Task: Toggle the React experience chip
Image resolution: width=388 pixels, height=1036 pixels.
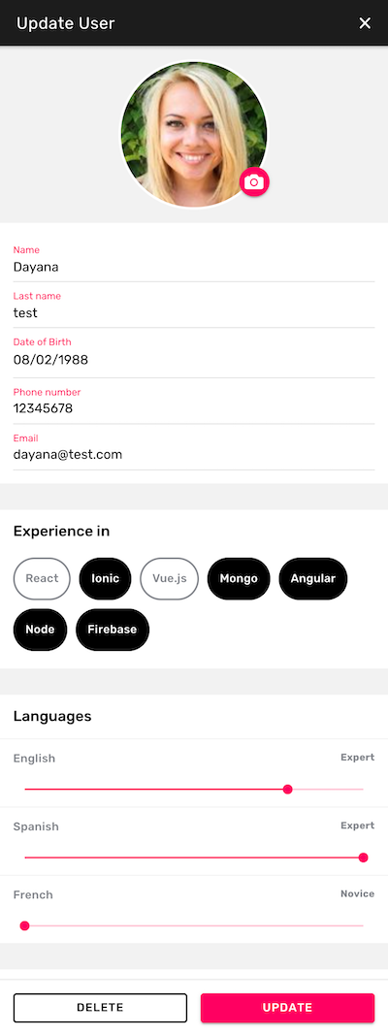Action: [42, 579]
